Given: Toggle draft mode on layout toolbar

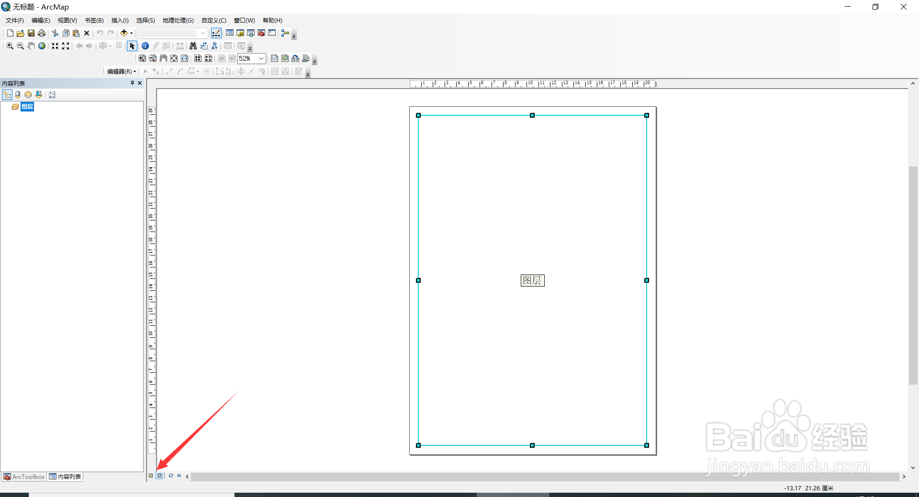Looking at the screenshot, I should 274,58.
